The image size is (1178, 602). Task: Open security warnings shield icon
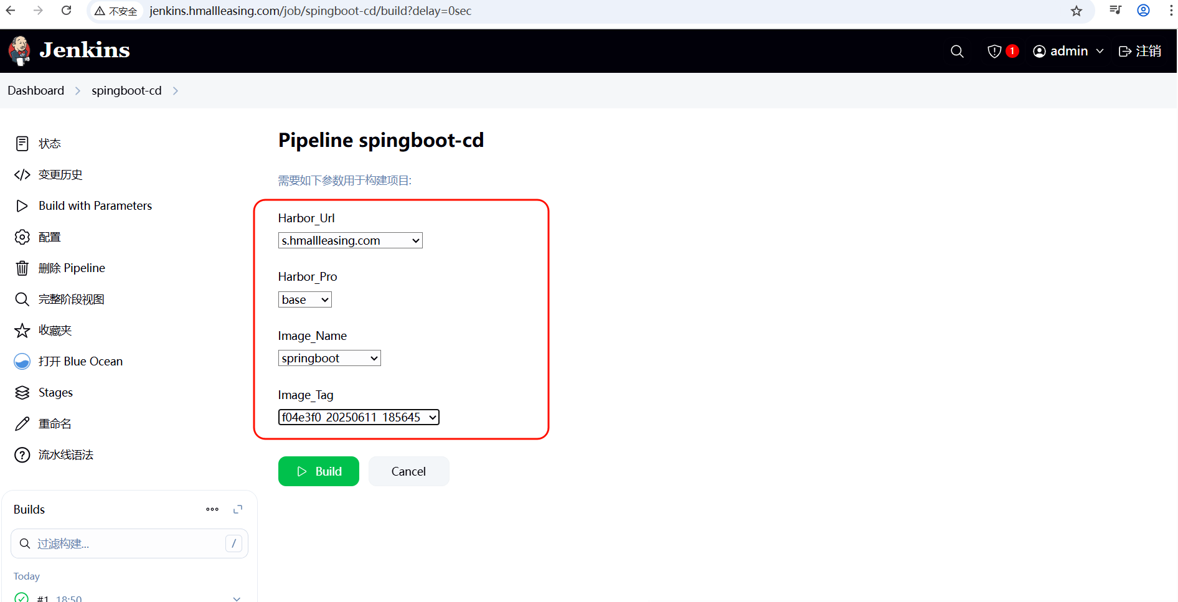994,51
